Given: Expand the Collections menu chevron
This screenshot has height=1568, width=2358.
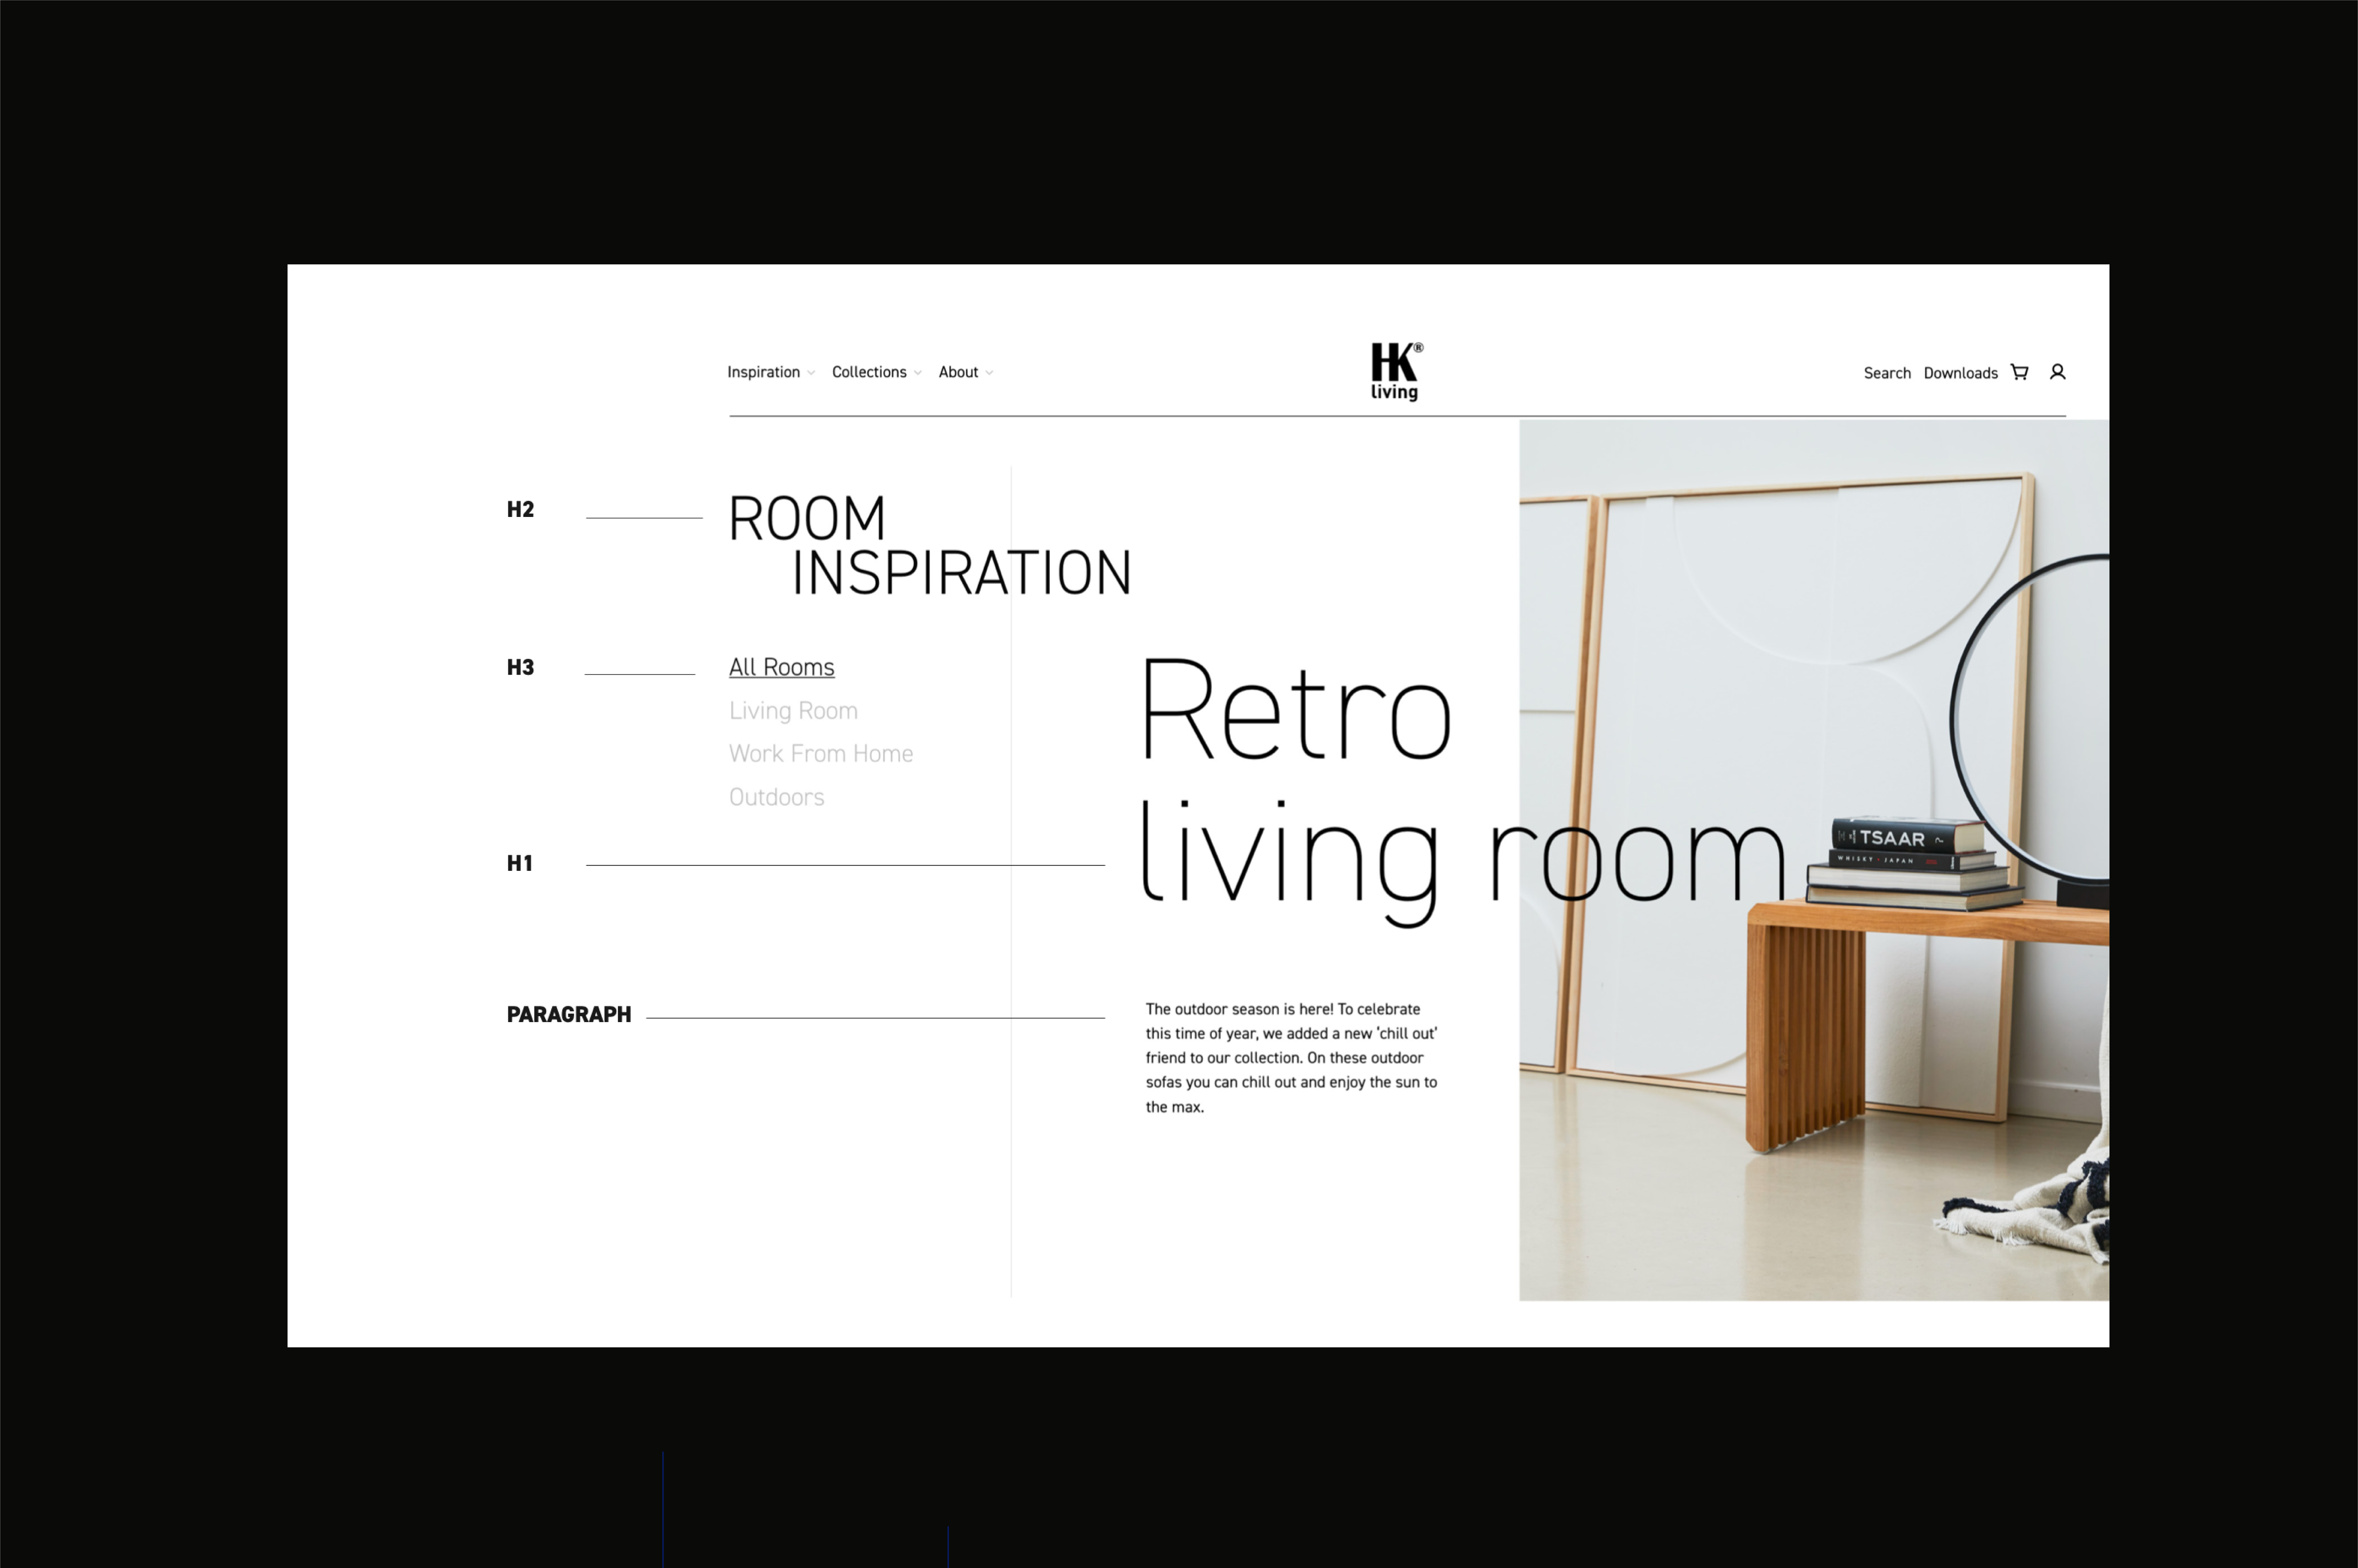Looking at the screenshot, I should click(x=917, y=373).
